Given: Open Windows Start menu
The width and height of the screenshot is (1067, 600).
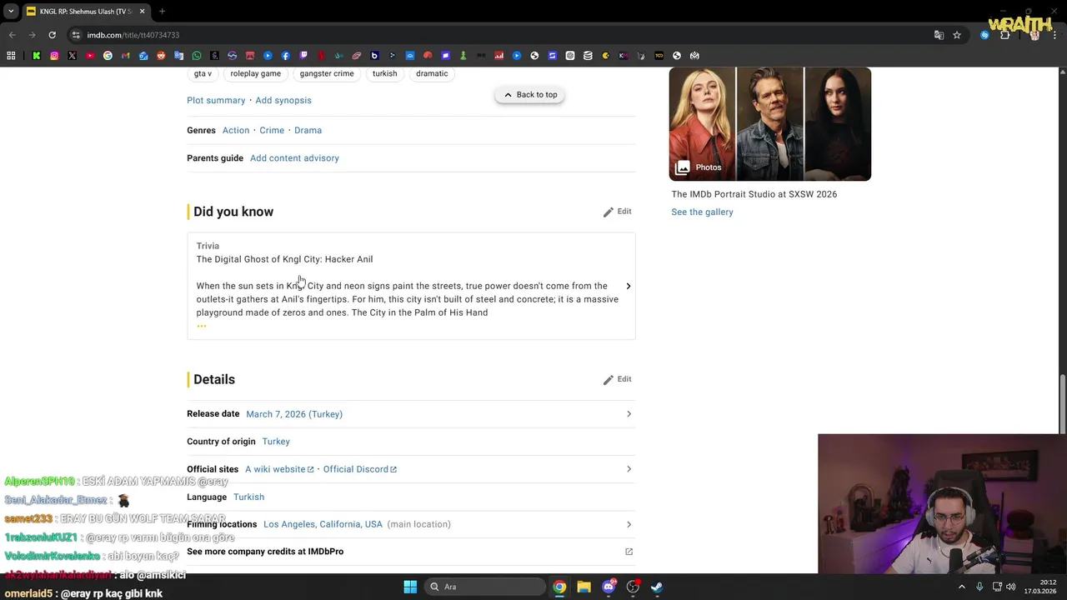Looking at the screenshot, I should [410, 587].
